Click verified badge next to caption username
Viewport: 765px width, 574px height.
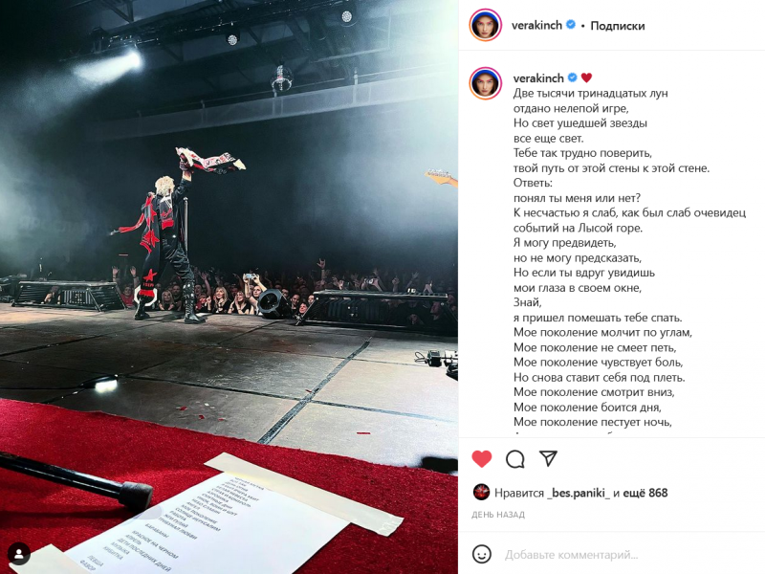[x=572, y=77]
